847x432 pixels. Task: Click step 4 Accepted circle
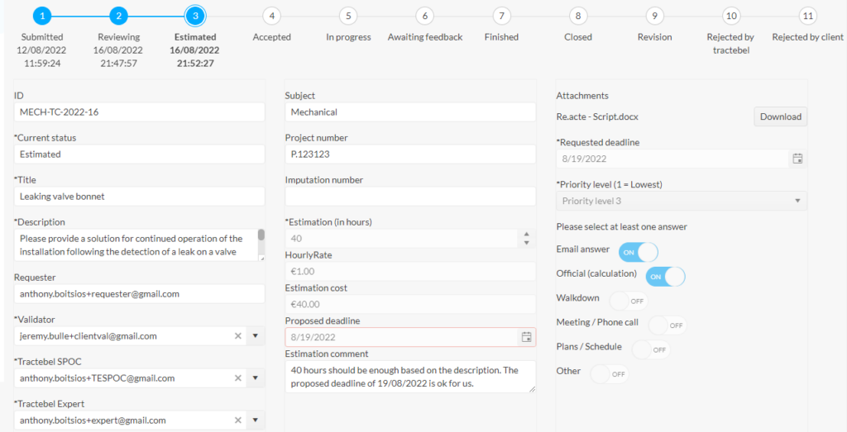(x=271, y=17)
